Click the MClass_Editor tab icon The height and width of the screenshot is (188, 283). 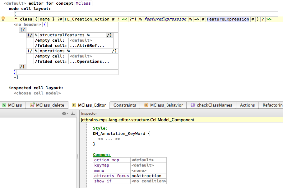(74, 105)
